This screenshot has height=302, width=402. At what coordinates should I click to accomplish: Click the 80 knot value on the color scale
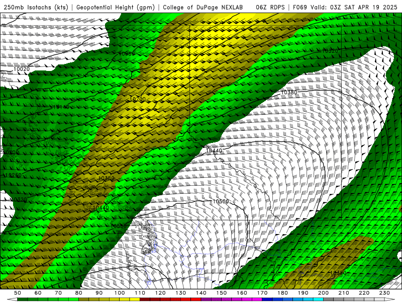coord(78,293)
